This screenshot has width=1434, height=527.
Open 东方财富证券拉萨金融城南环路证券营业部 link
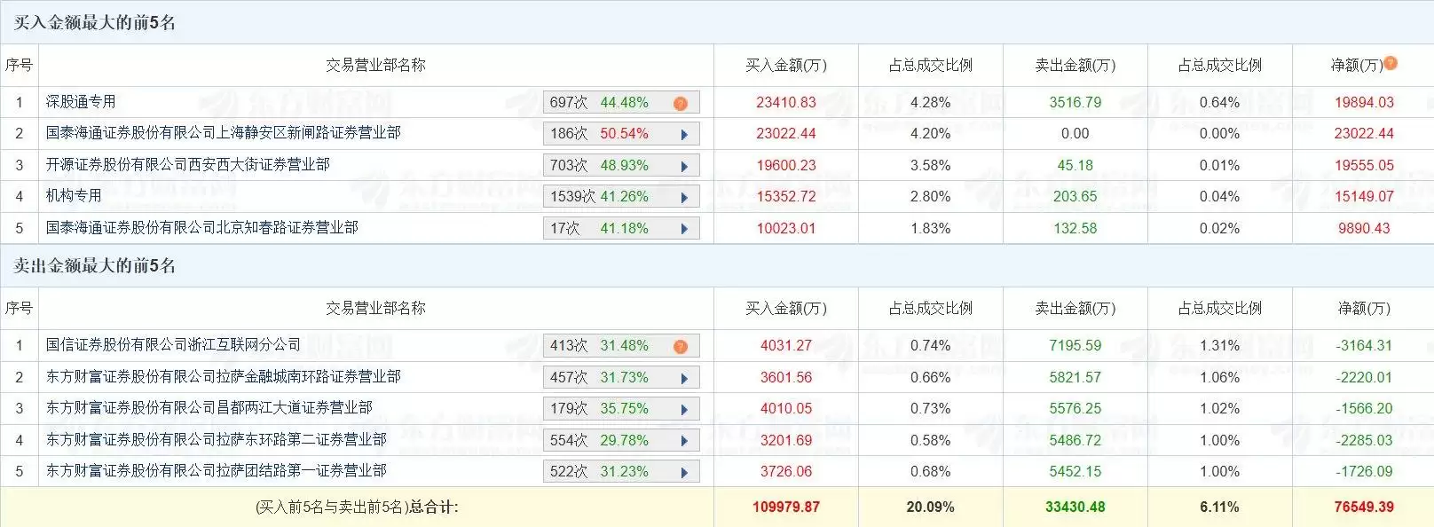tap(223, 377)
